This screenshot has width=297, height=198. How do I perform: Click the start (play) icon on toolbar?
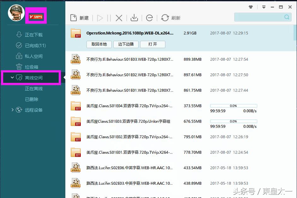point(100,18)
